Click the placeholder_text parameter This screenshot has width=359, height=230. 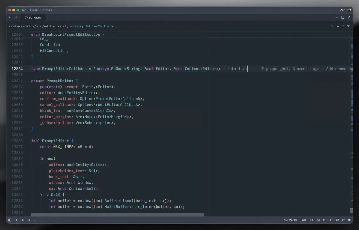tap(67, 171)
